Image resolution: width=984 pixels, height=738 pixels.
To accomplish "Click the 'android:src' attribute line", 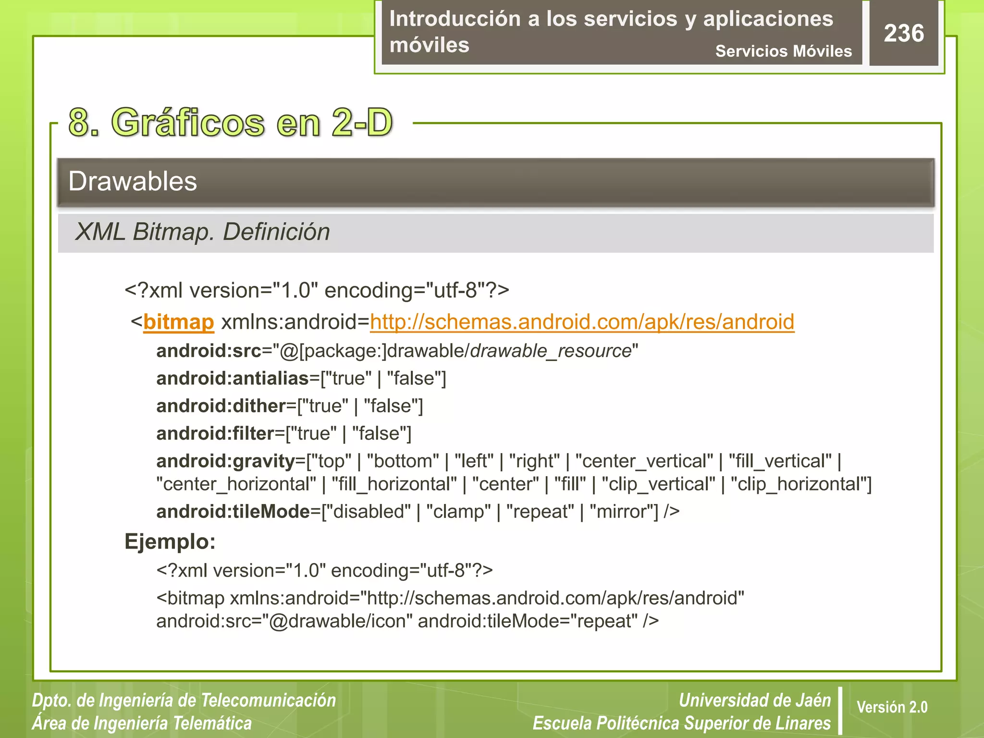I will tap(397, 351).
